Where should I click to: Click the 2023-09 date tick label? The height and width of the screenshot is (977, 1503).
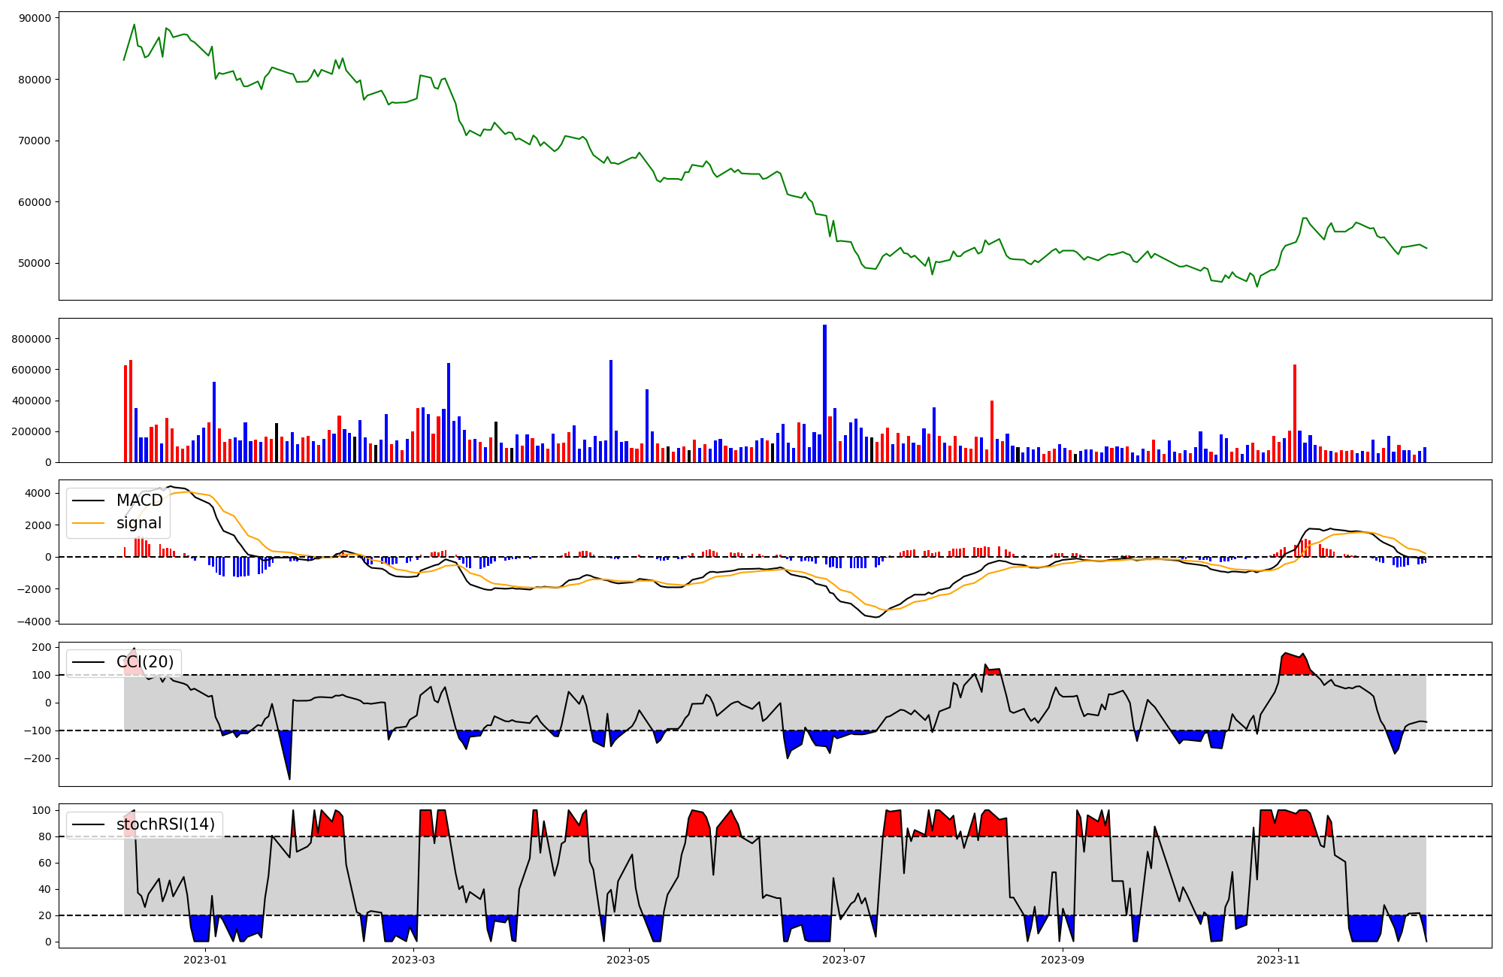pos(1063,960)
